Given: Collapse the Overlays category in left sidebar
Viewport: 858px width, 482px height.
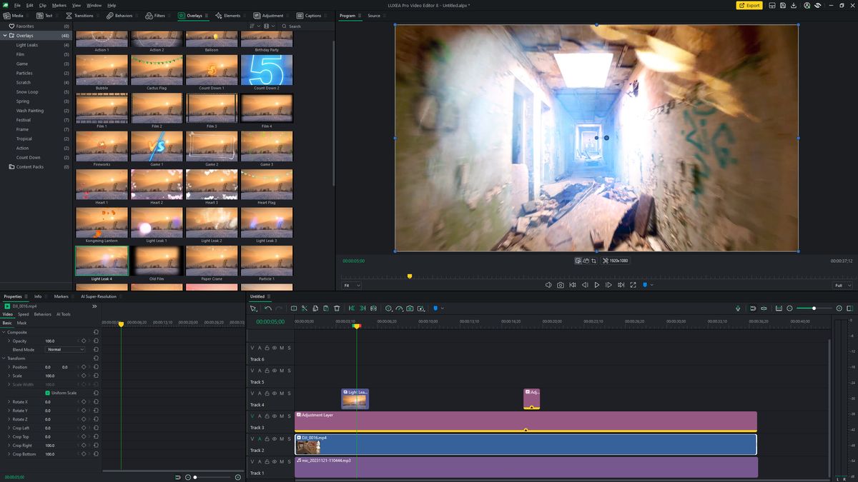Looking at the screenshot, I should 6,35.
